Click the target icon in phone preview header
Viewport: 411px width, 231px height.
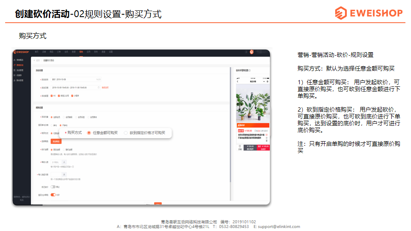coord(268,81)
